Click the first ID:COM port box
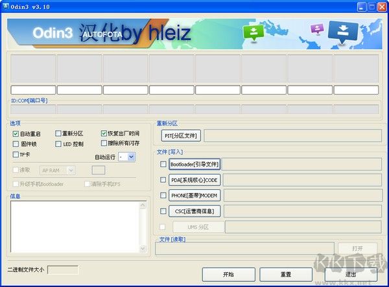The height and width of the screenshot is (287, 389). pos(33,109)
